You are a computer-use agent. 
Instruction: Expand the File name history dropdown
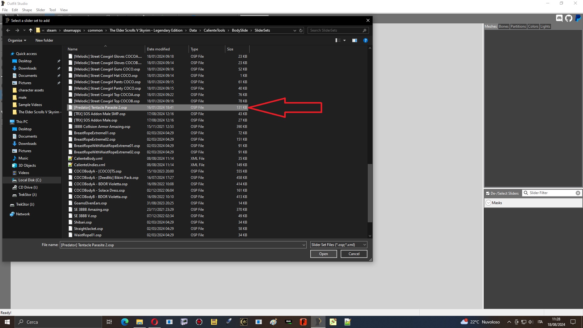point(304,245)
